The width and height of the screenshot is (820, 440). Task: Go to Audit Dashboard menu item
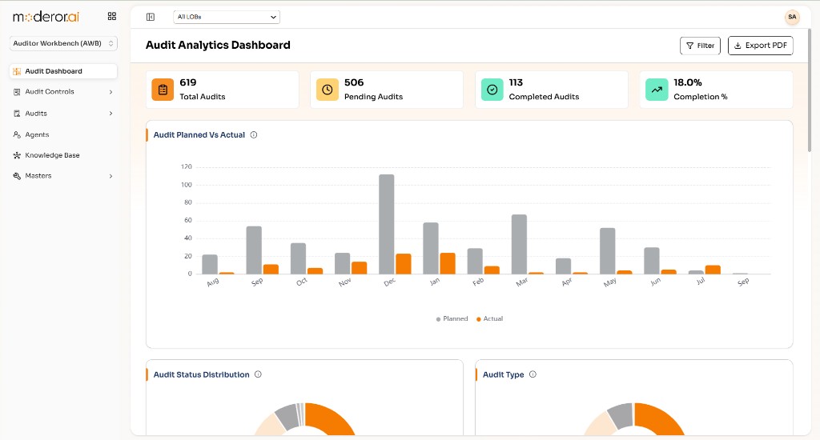tap(63, 71)
